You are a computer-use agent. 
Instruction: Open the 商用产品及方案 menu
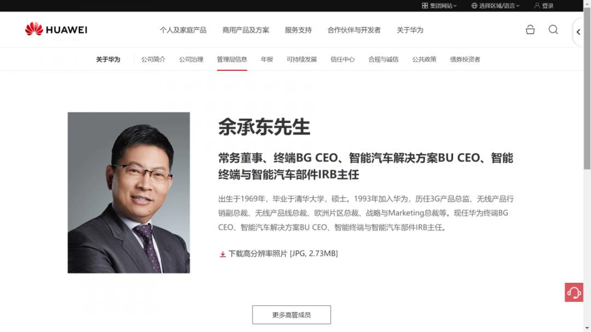pyautogui.click(x=246, y=30)
